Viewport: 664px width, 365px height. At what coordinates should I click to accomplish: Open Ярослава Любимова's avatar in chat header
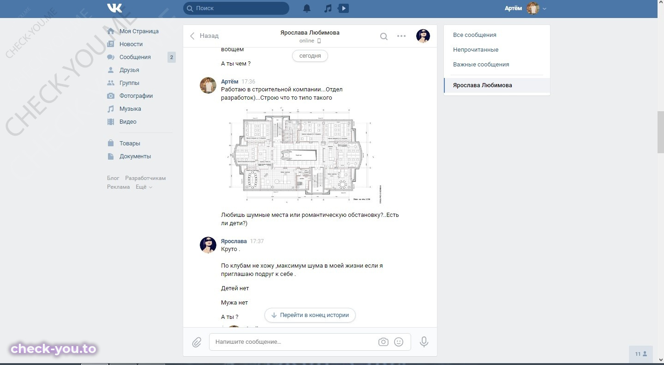[x=423, y=36]
